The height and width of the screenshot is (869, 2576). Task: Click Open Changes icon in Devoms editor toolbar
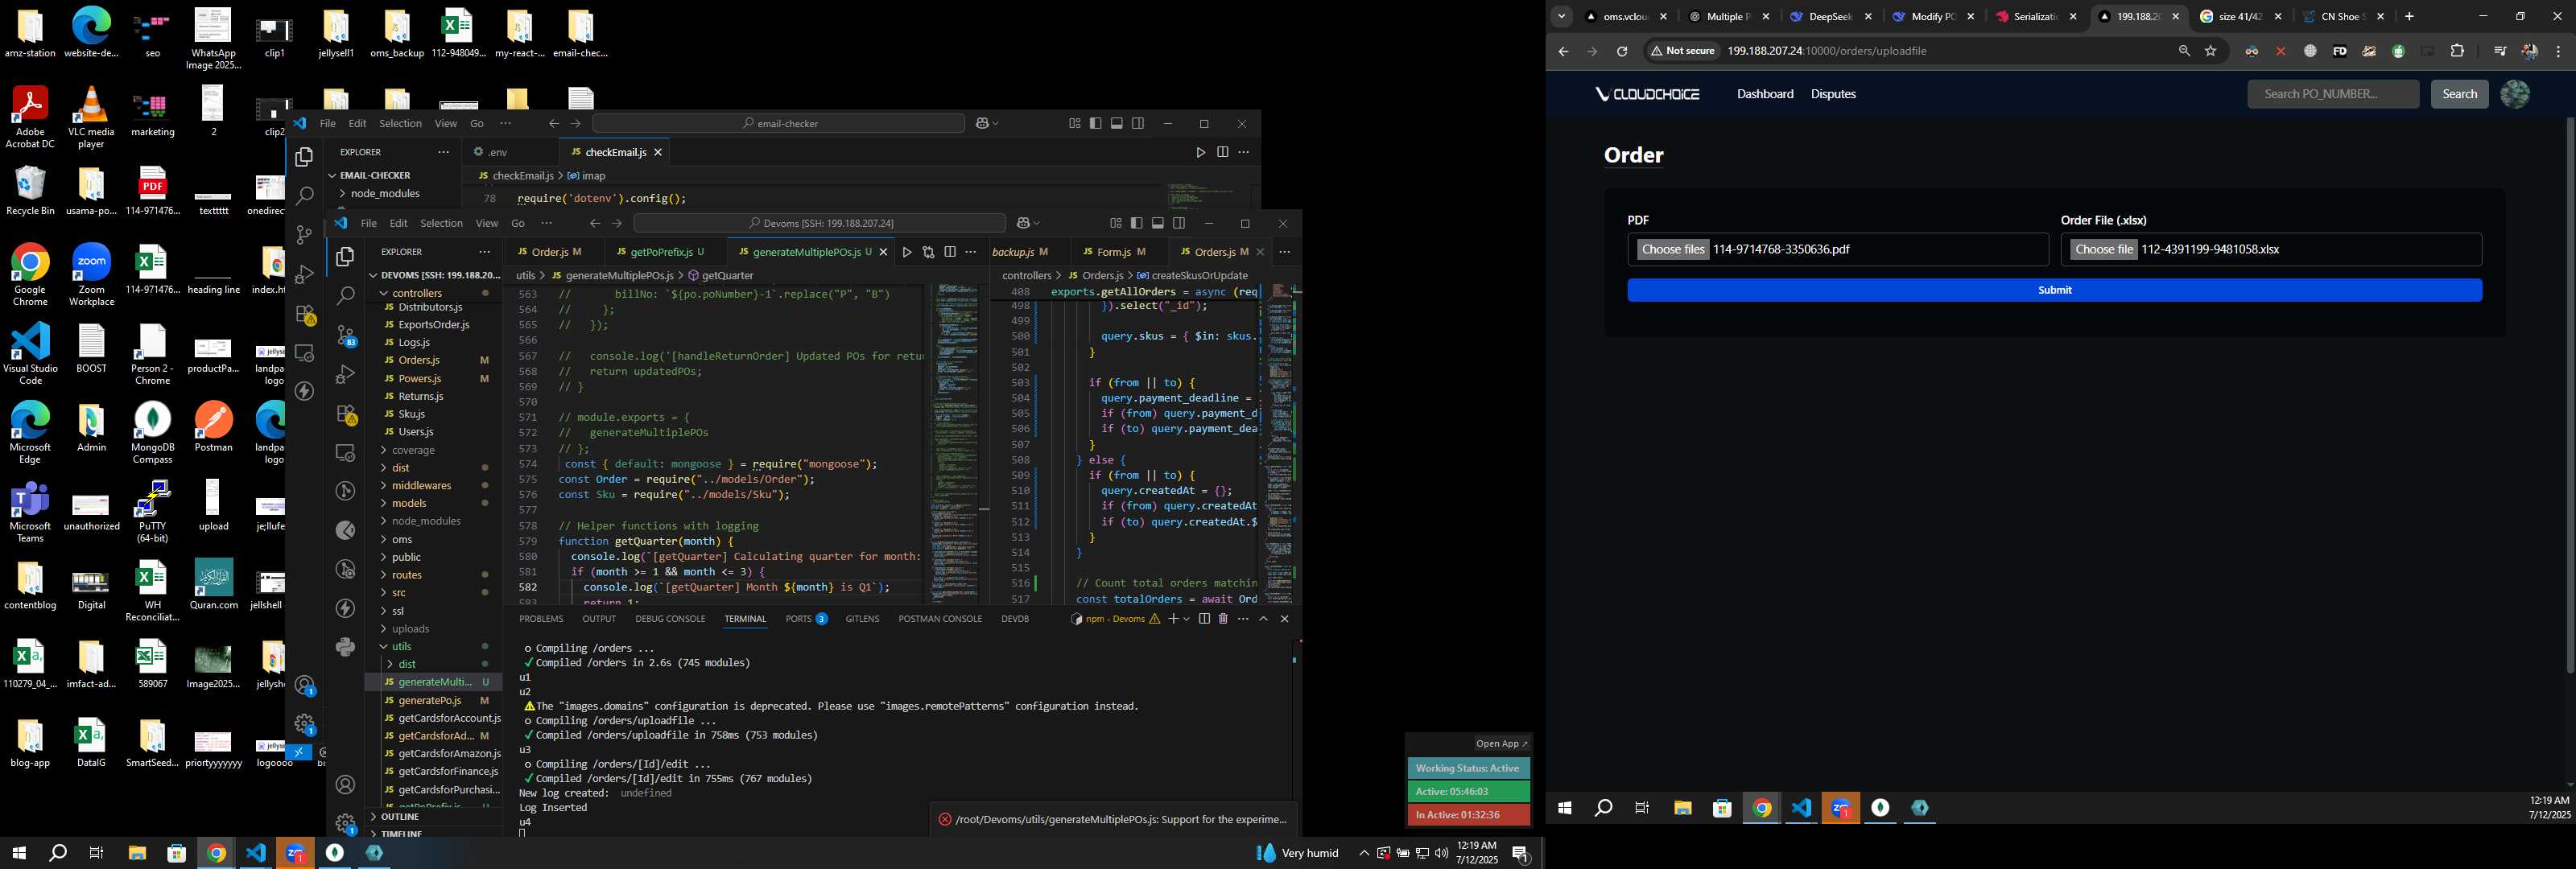(928, 252)
